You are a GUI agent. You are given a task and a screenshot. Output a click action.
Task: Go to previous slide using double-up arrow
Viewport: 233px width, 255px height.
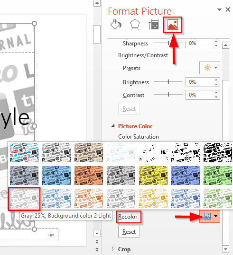click(97, 241)
